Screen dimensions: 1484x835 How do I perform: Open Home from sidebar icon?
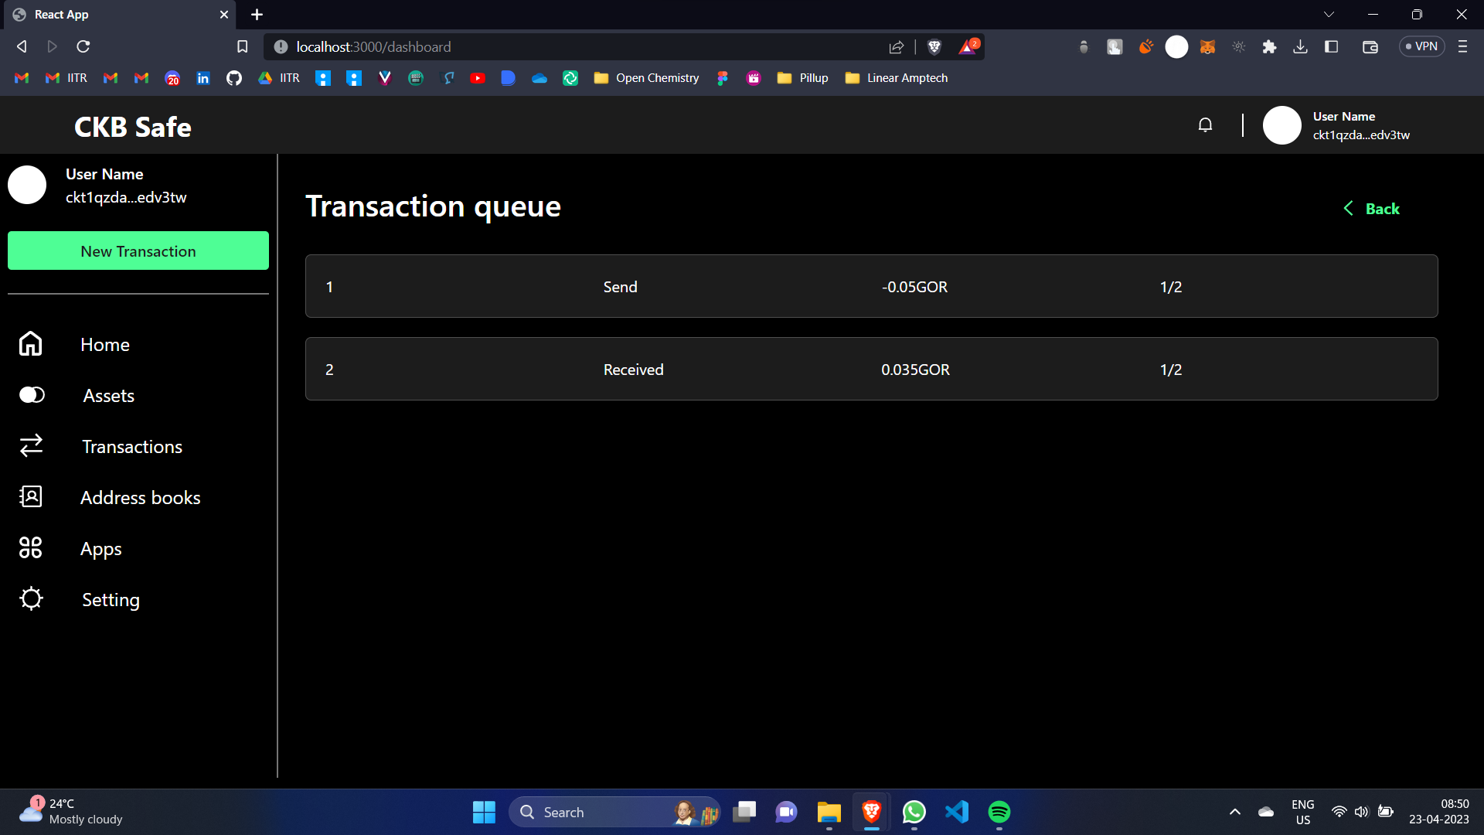click(31, 344)
